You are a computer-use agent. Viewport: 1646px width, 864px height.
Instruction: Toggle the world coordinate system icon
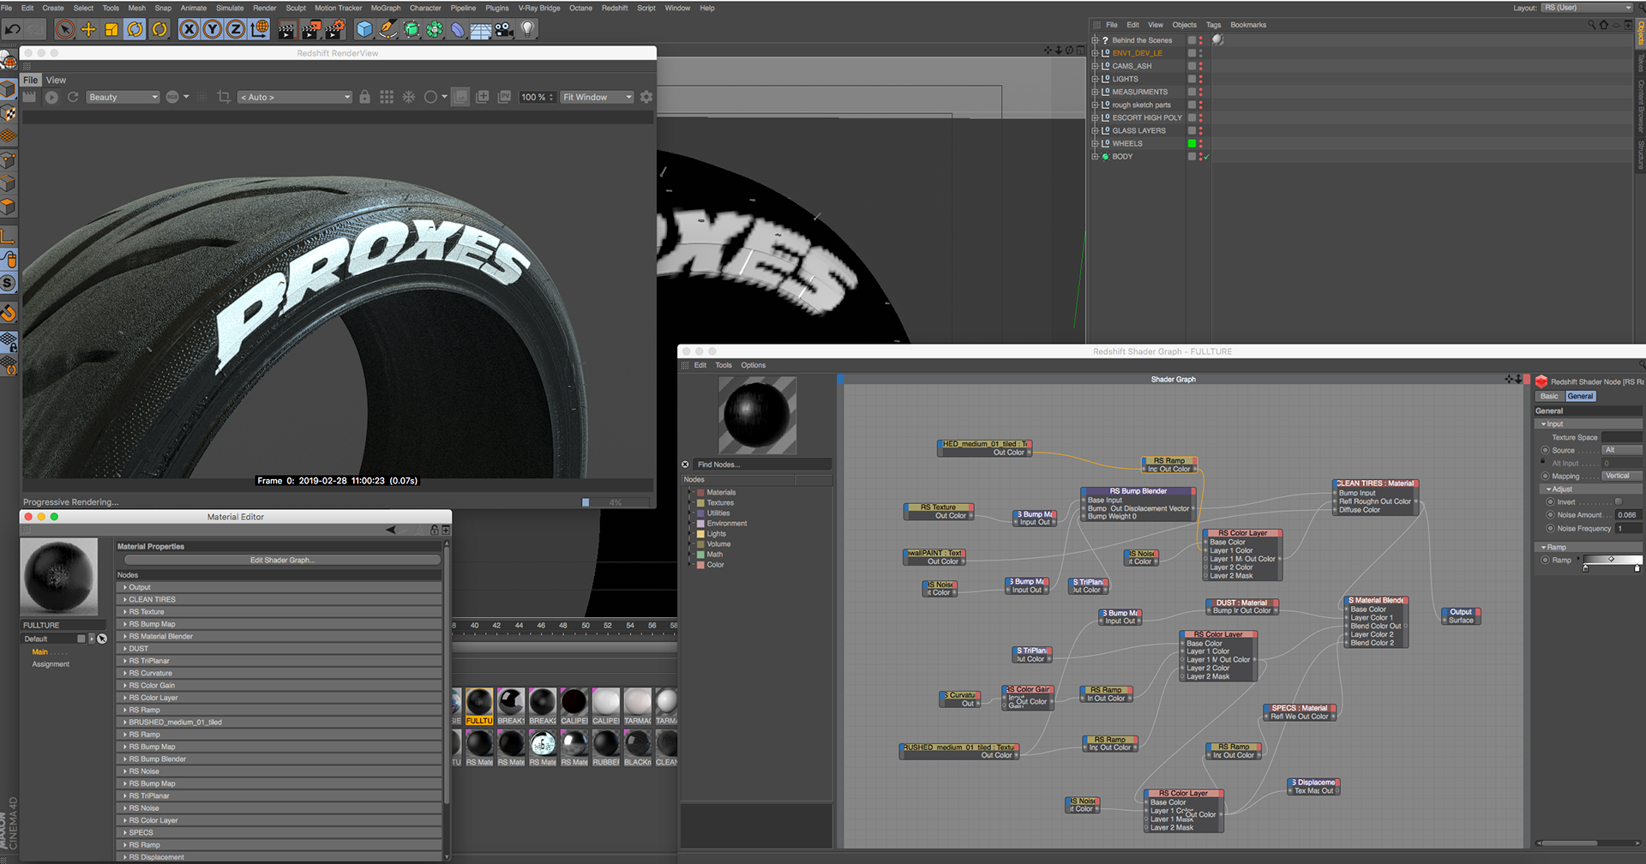tap(260, 29)
